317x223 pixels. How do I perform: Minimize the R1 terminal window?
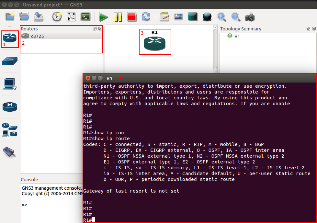[94, 78]
